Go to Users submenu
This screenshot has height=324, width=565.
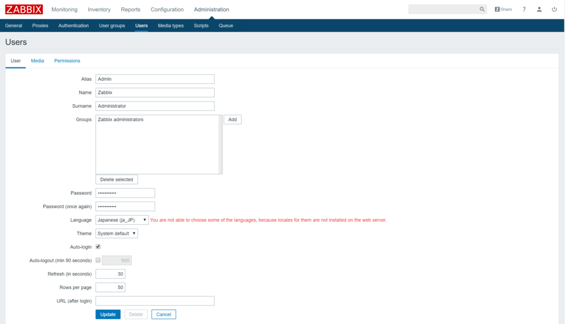141,25
